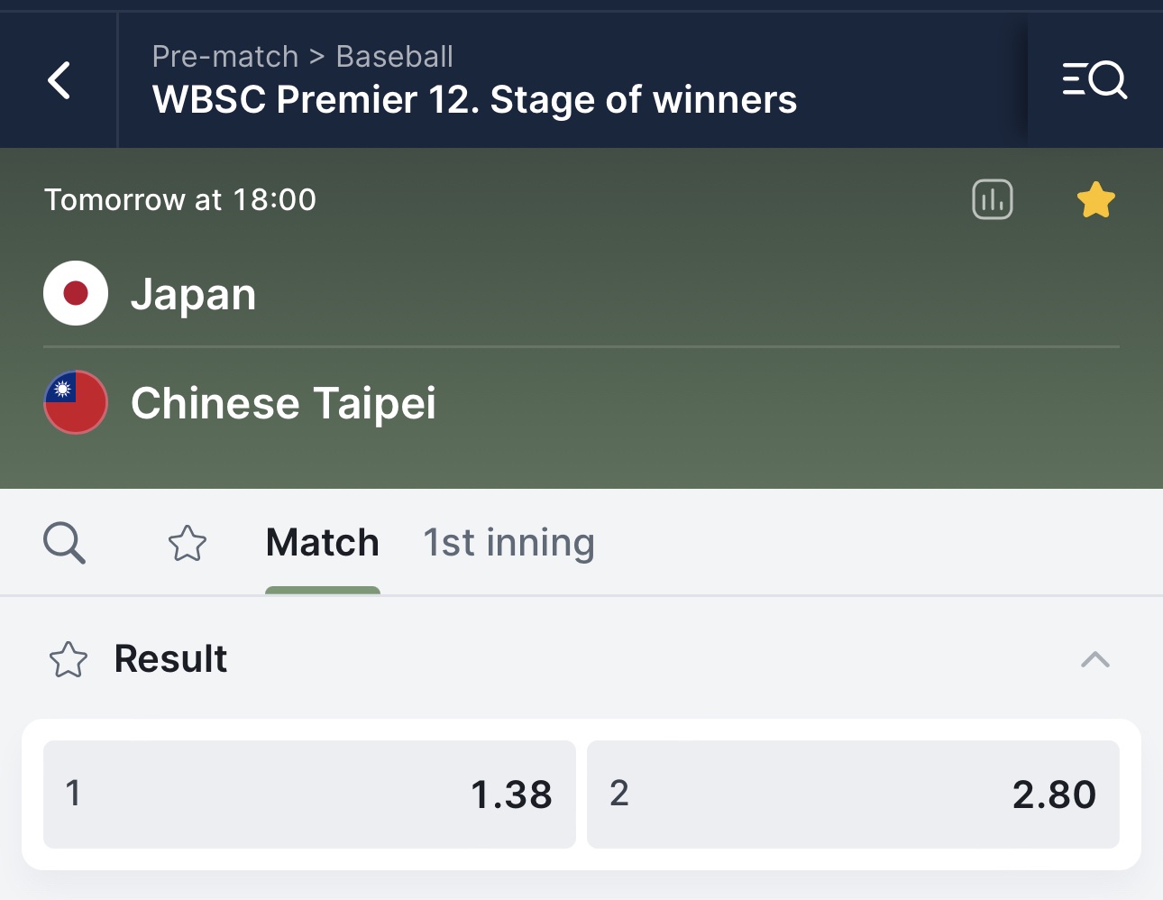Open the Baseball breadcrumb
This screenshot has width=1163, height=900.
click(394, 56)
